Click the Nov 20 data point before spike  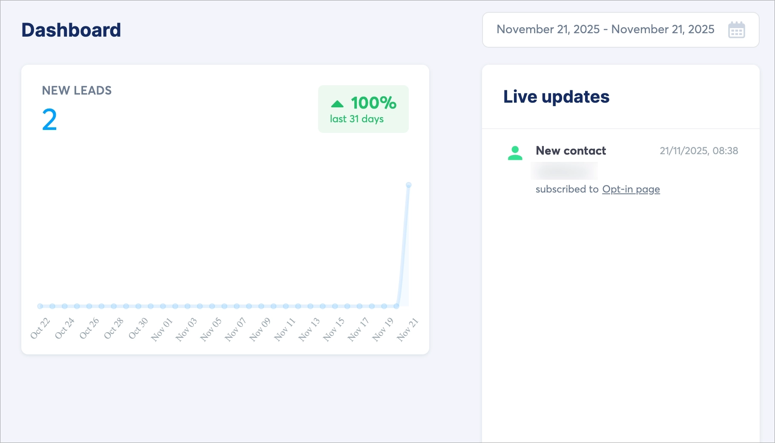[396, 306]
